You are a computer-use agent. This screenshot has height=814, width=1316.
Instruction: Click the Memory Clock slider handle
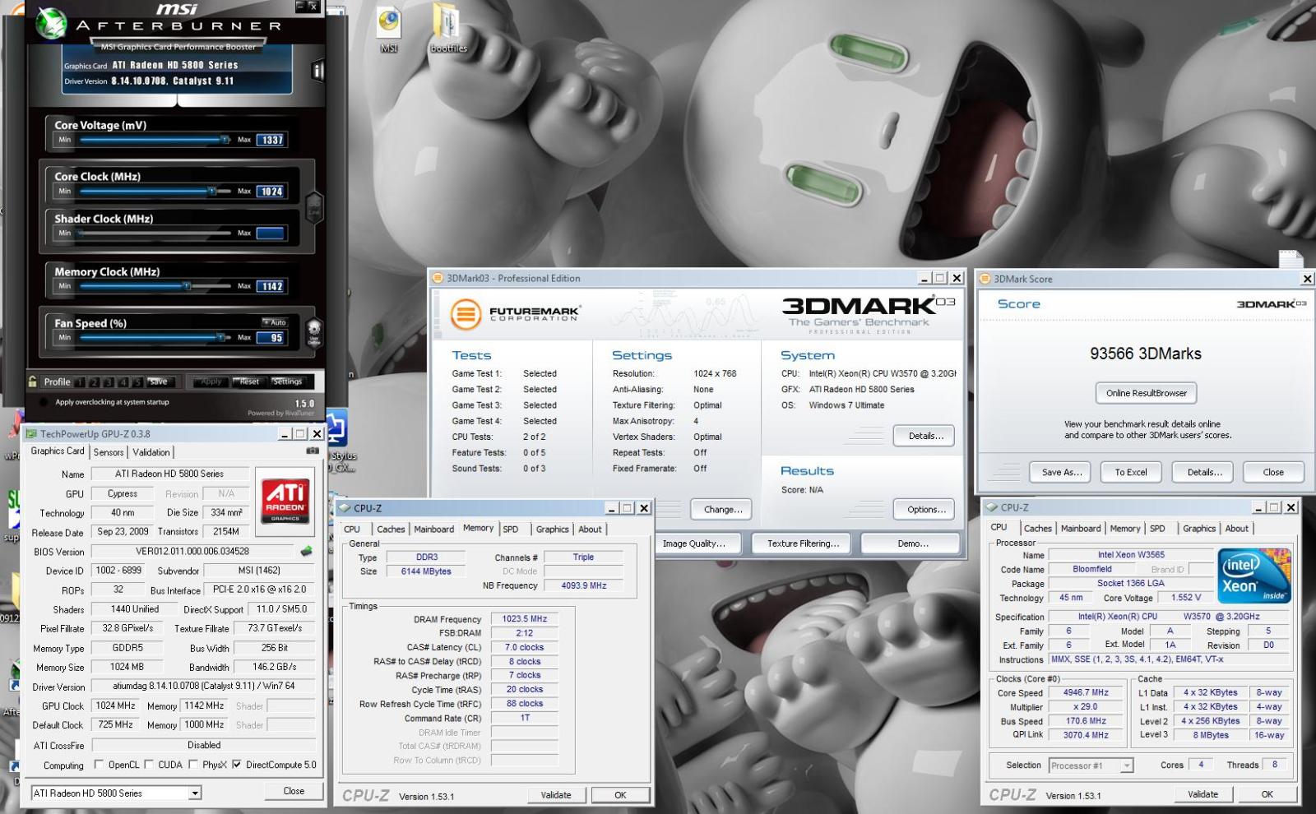tap(187, 286)
